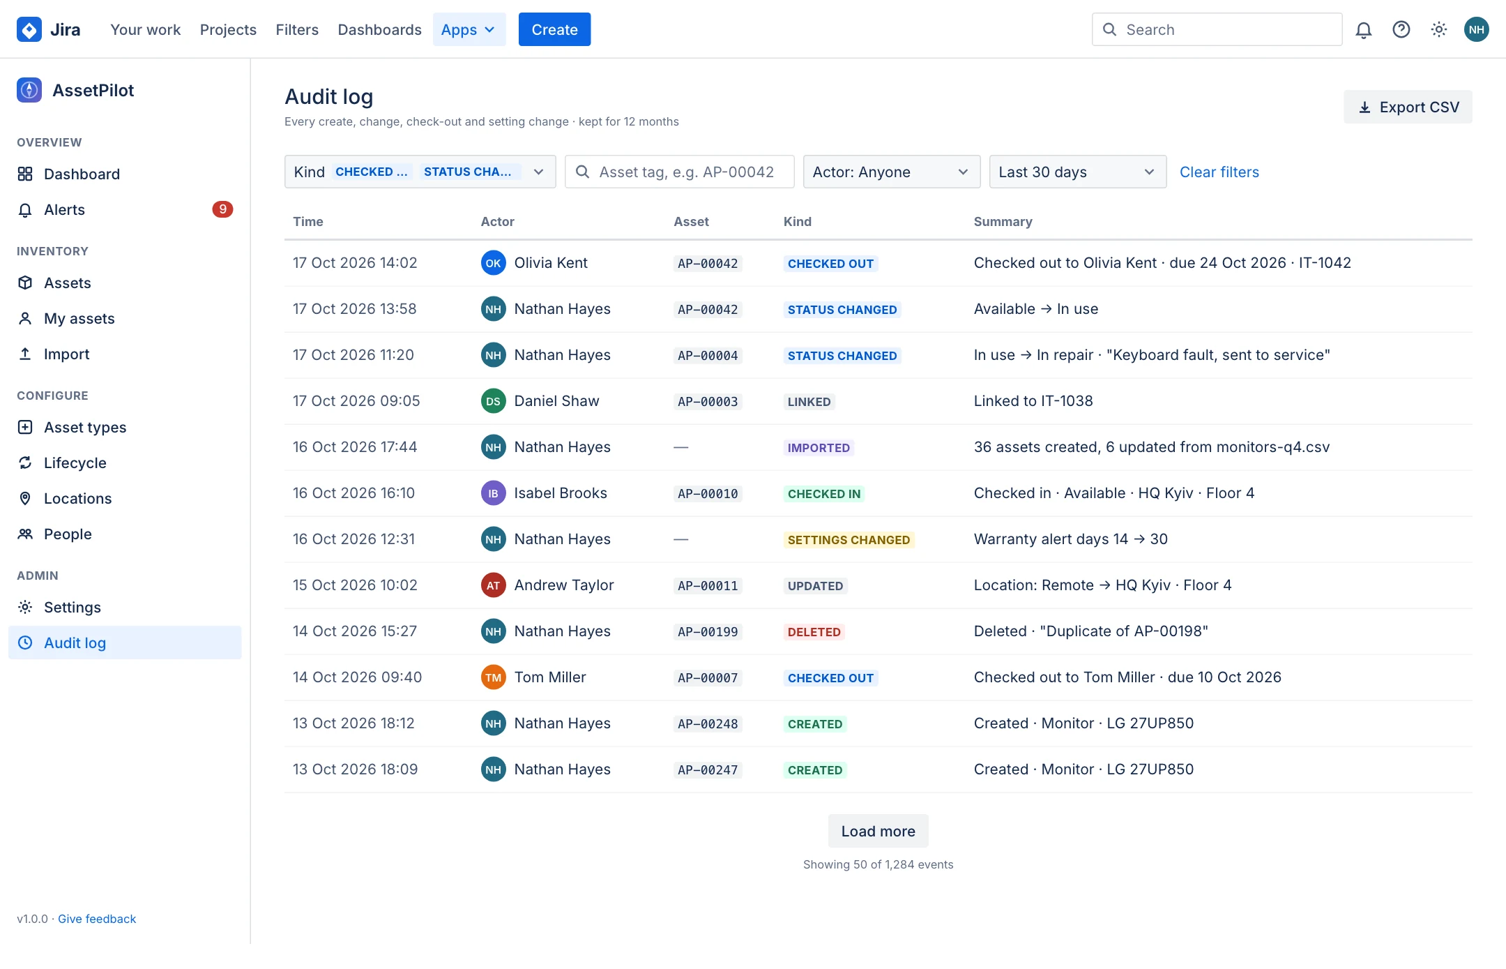
Task: Open the notifications bell icon
Action: (x=1364, y=29)
